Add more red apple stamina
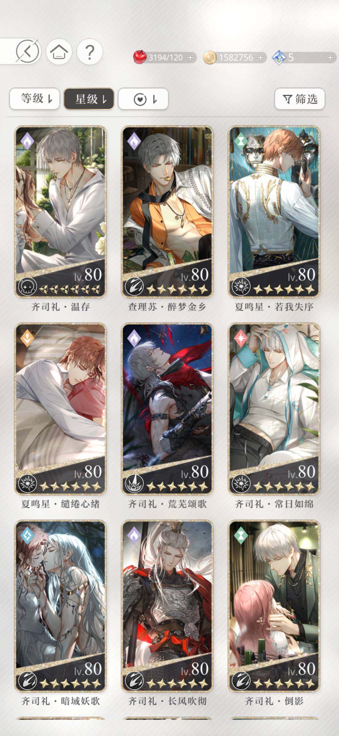Image resolution: width=339 pixels, height=736 pixels. pyautogui.click(x=190, y=58)
